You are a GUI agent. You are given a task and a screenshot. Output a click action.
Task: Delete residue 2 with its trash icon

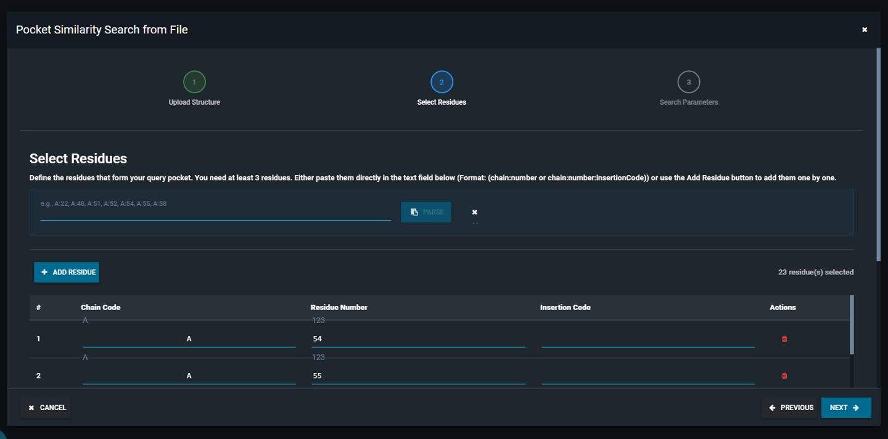(x=784, y=375)
